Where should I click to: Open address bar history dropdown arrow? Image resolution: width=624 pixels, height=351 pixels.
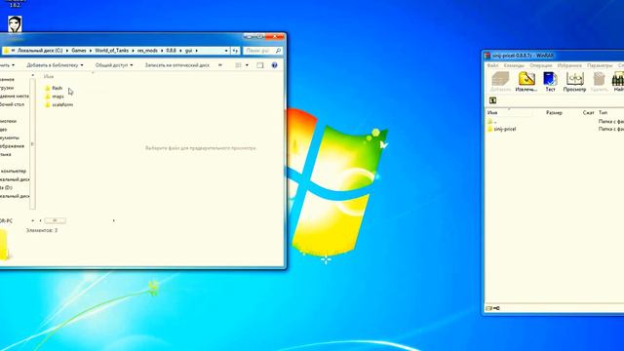coord(226,51)
